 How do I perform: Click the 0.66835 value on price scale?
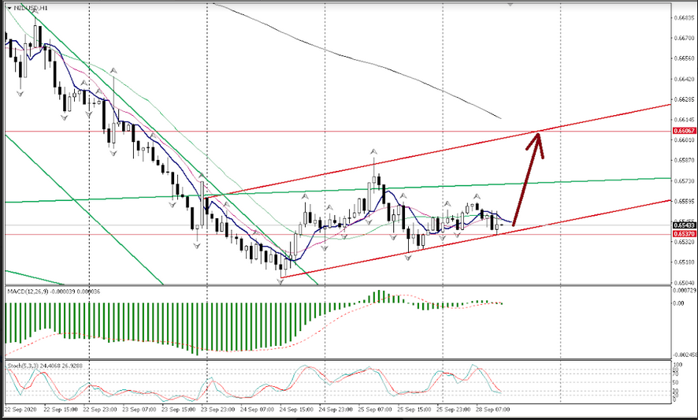click(x=683, y=17)
